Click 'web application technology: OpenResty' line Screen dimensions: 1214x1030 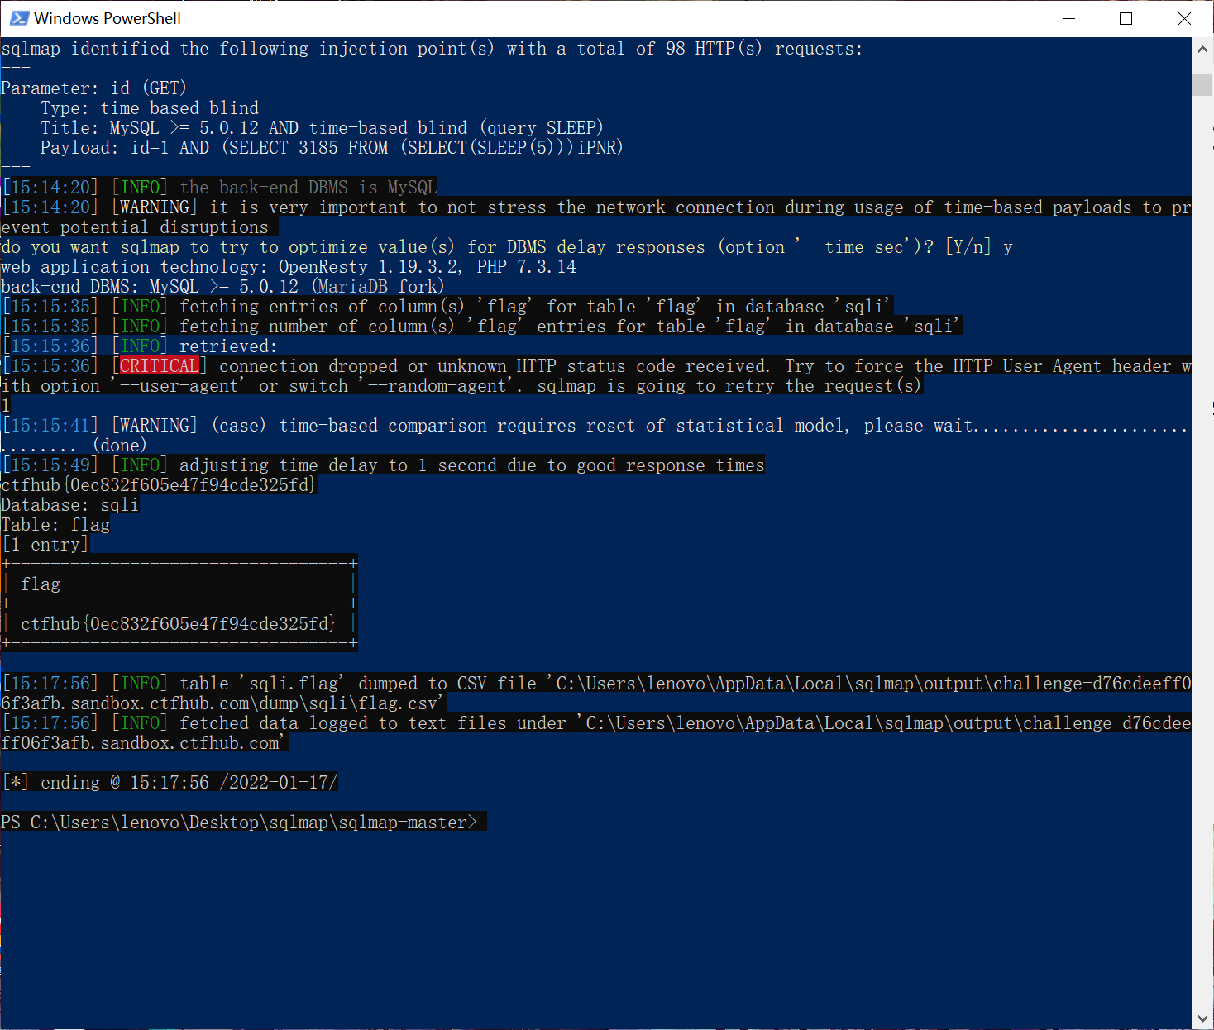point(289,267)
